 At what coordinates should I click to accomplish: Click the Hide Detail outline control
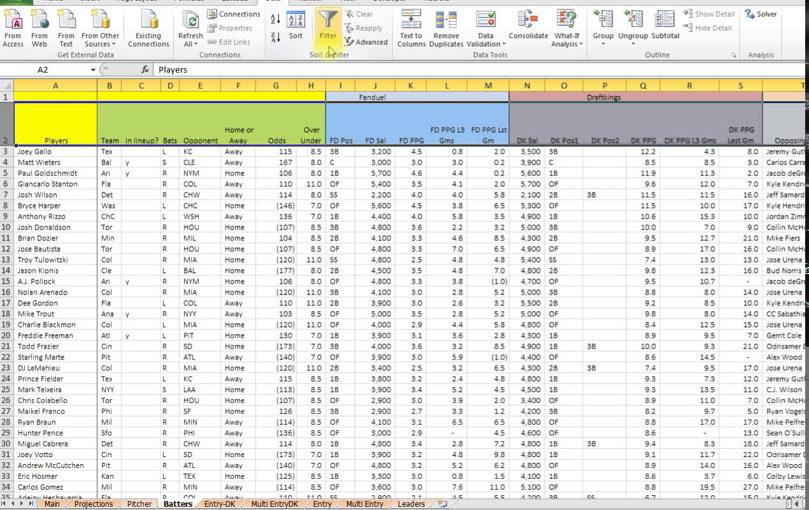[709, 27]
